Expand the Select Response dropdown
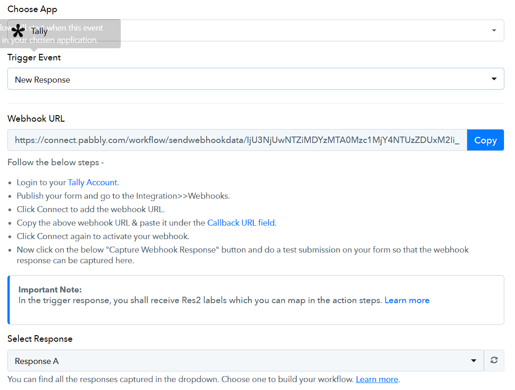Viewport: 515px width, 390px height. tap(245, 360)
